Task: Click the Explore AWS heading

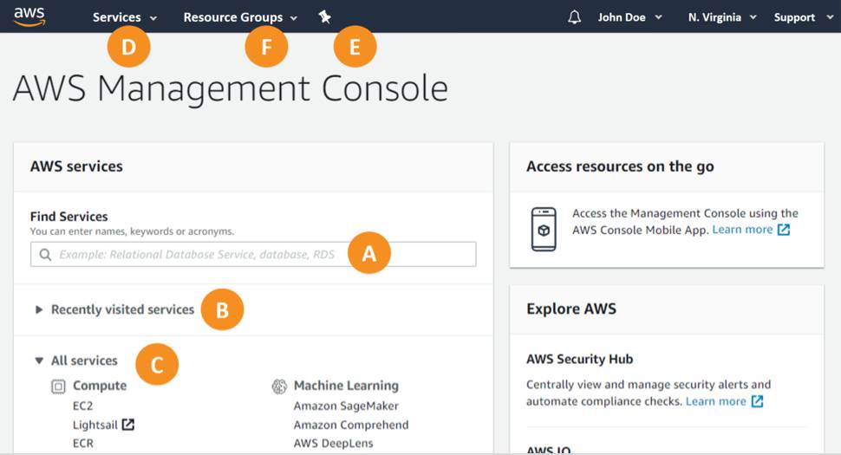Action: 571,309
